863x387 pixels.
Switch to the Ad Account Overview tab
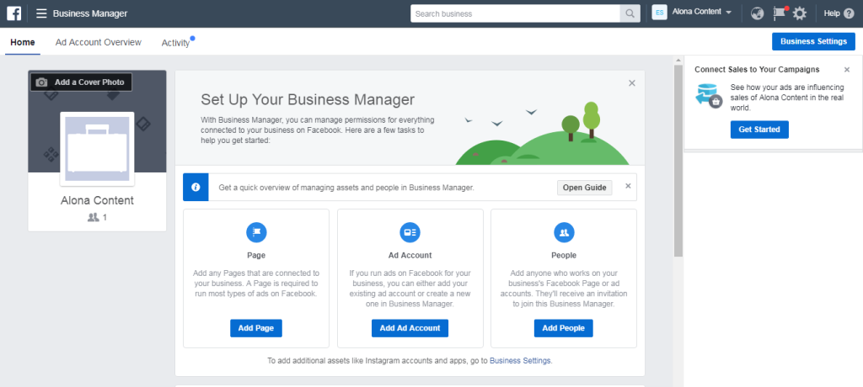(99, 42)
